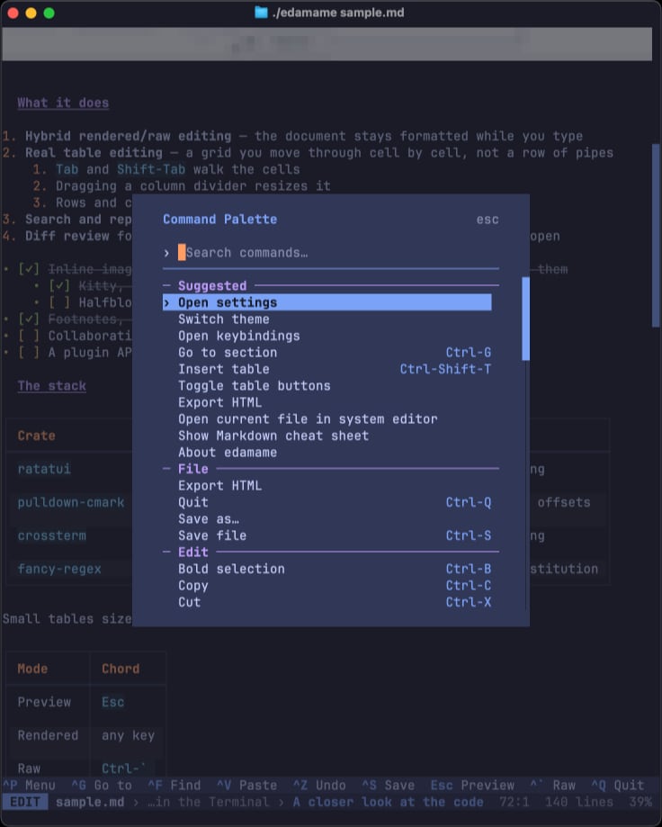Click the folder icon in title bar

click(x=261, y=12)
